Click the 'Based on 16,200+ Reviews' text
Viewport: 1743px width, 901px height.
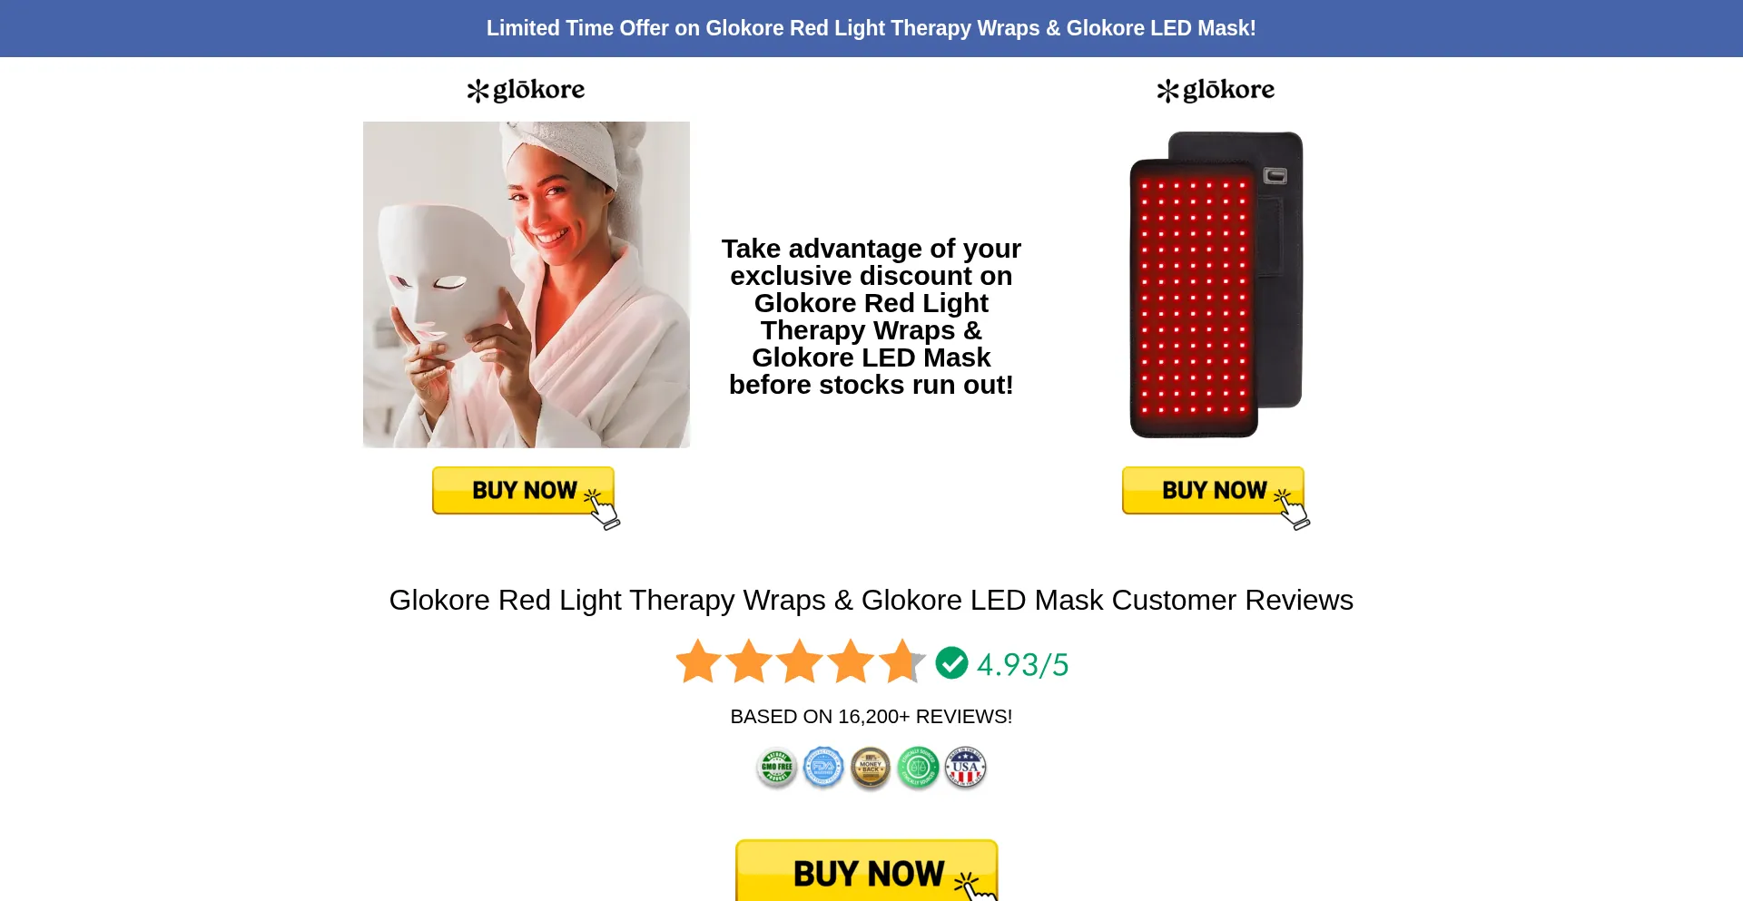pos(871,717)
